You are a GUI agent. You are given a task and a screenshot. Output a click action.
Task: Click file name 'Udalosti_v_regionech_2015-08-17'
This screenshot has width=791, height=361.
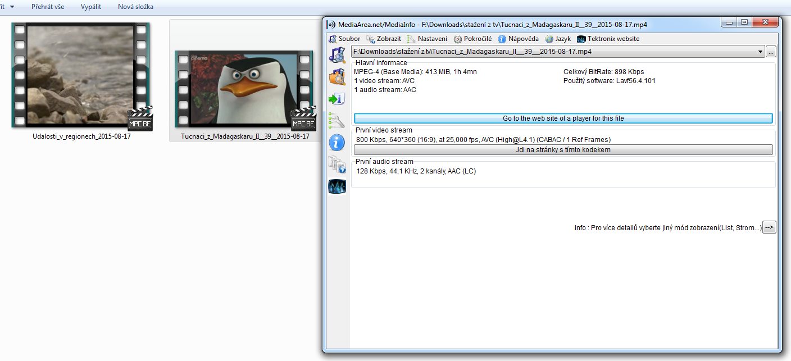[82, 136]
